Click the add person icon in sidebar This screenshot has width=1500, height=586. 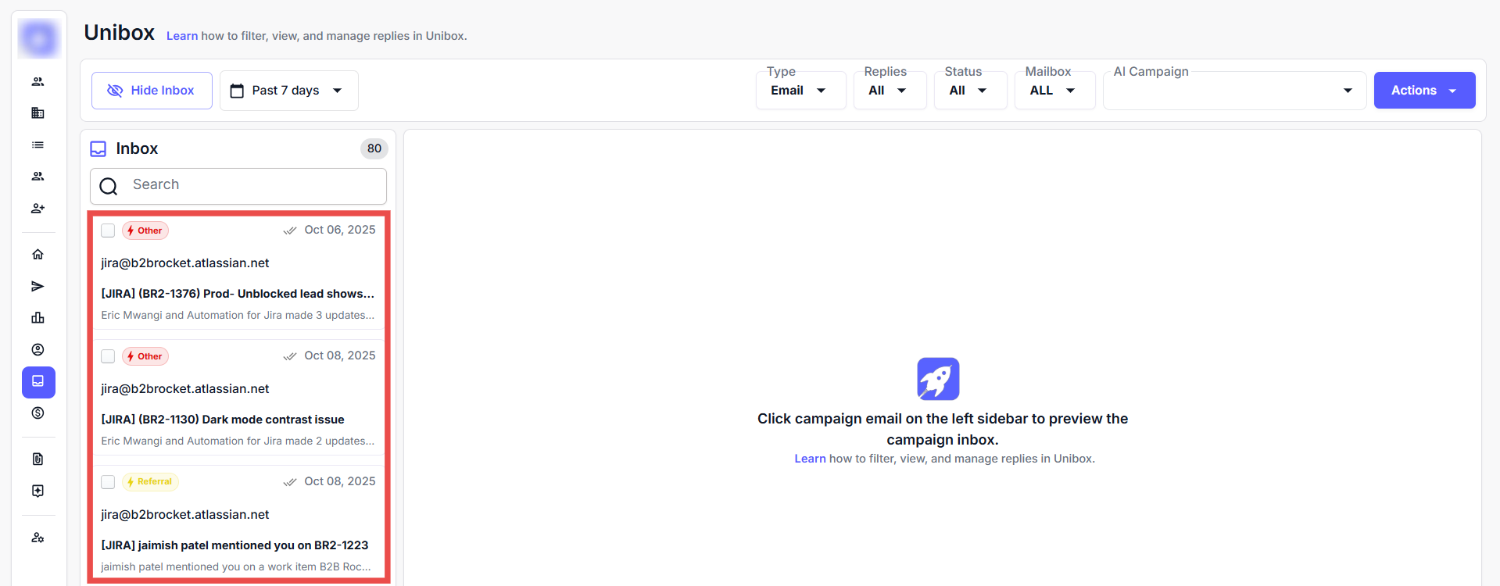(x=38, y=209)
